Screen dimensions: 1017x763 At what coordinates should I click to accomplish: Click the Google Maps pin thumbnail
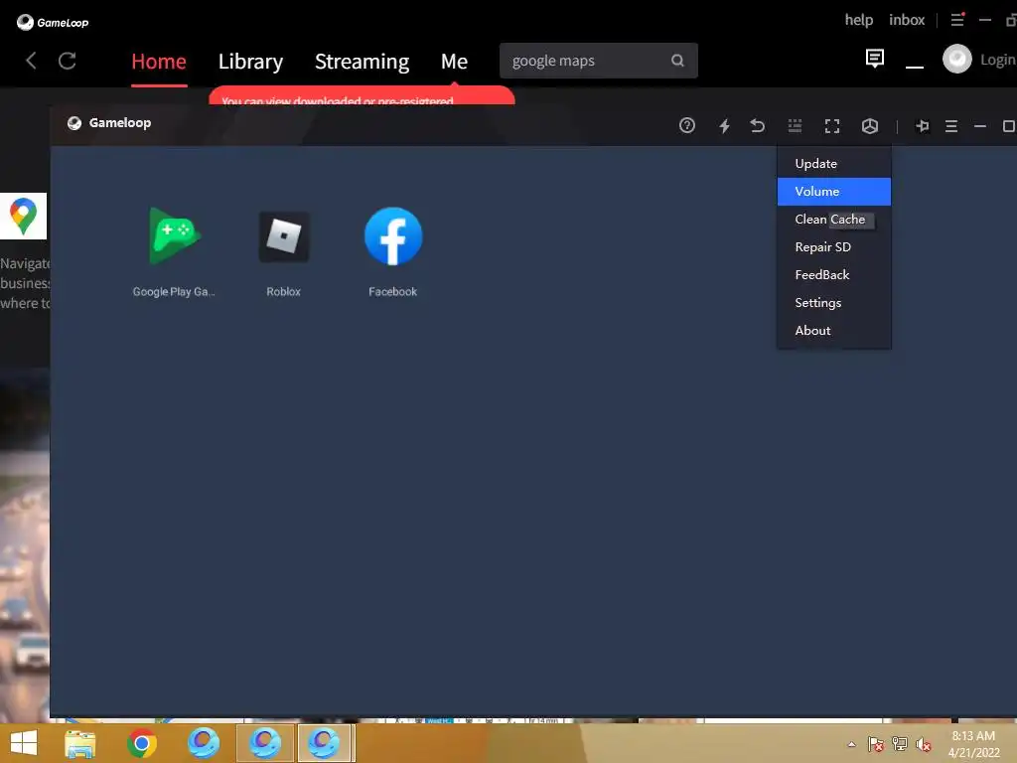pyautogui.click(x=24, y=216)
